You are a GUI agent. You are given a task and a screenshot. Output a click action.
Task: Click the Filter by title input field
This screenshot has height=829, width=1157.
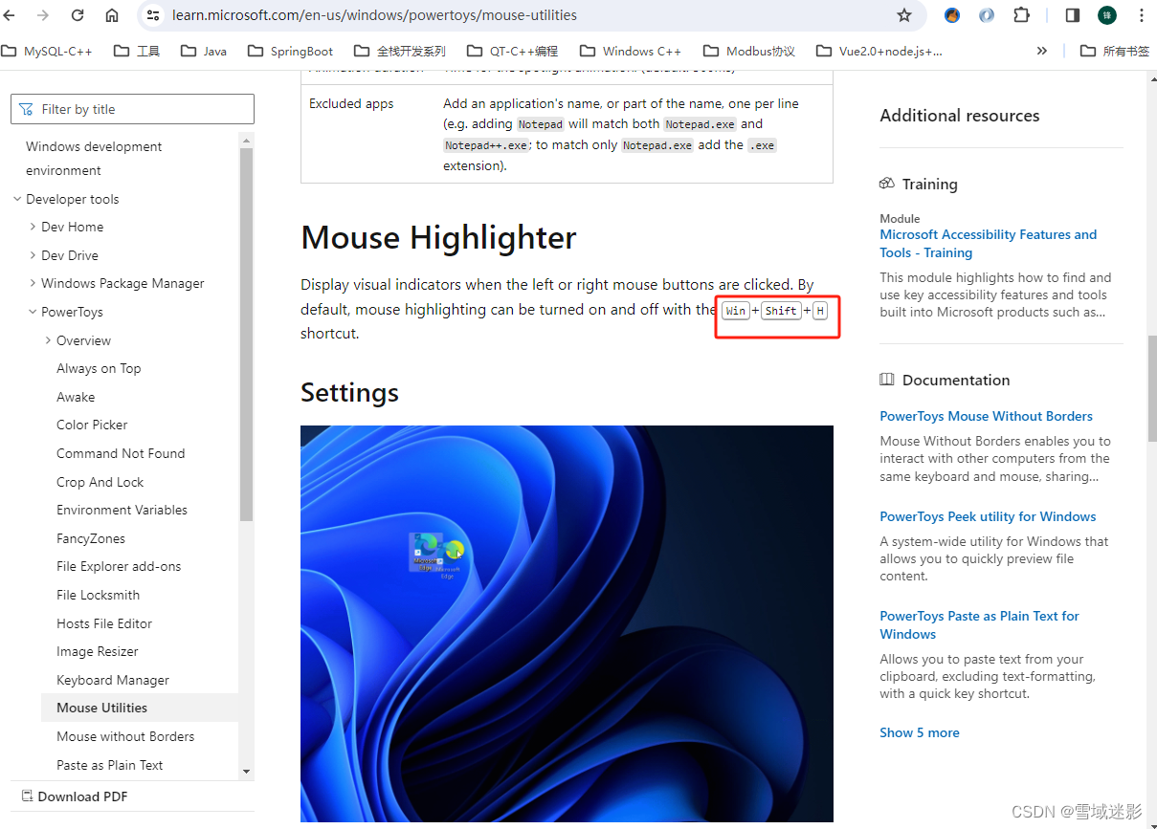pos(132,109)
